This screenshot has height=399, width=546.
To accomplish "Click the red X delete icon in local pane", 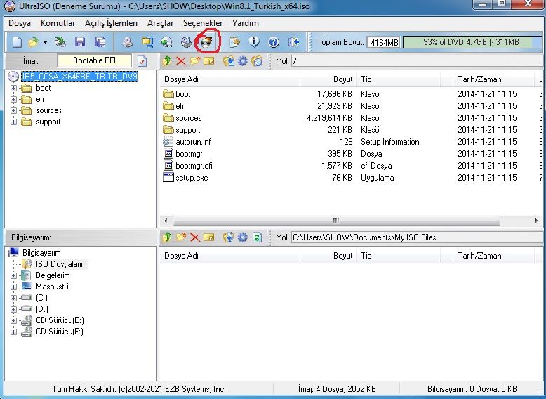I will tap(195, 237).
